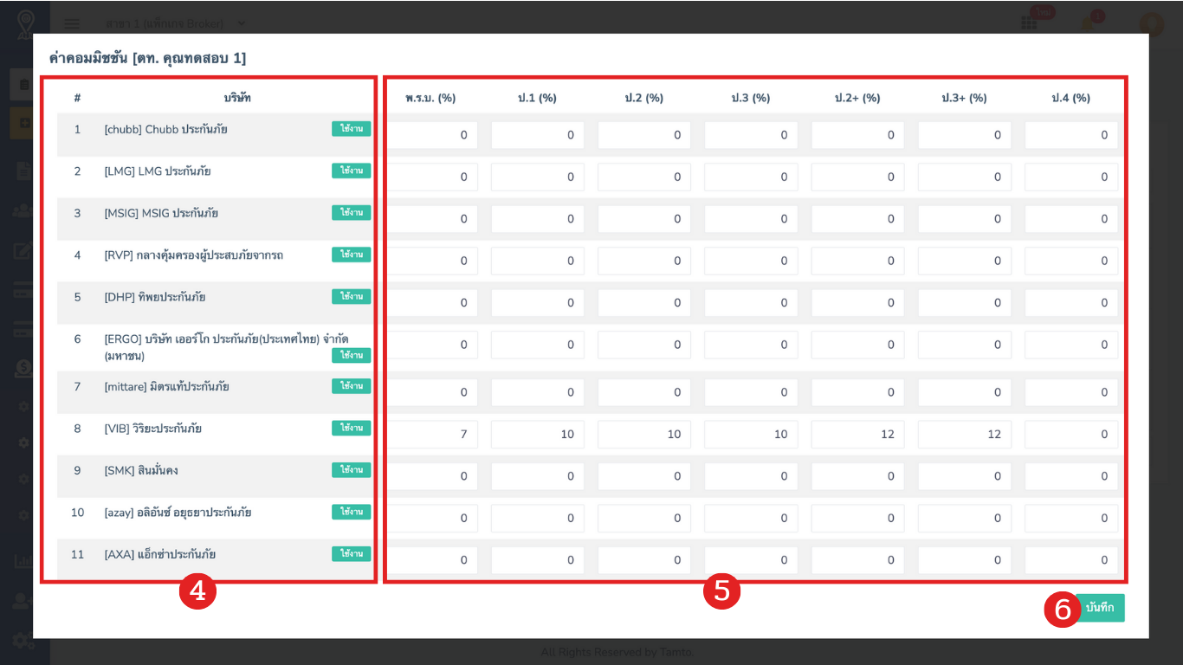Screen dimensions: 1183x665
Task: Click the ป.2+ (%) field for SMK สินมั่นคง
Action: click(x=857, y=476)
